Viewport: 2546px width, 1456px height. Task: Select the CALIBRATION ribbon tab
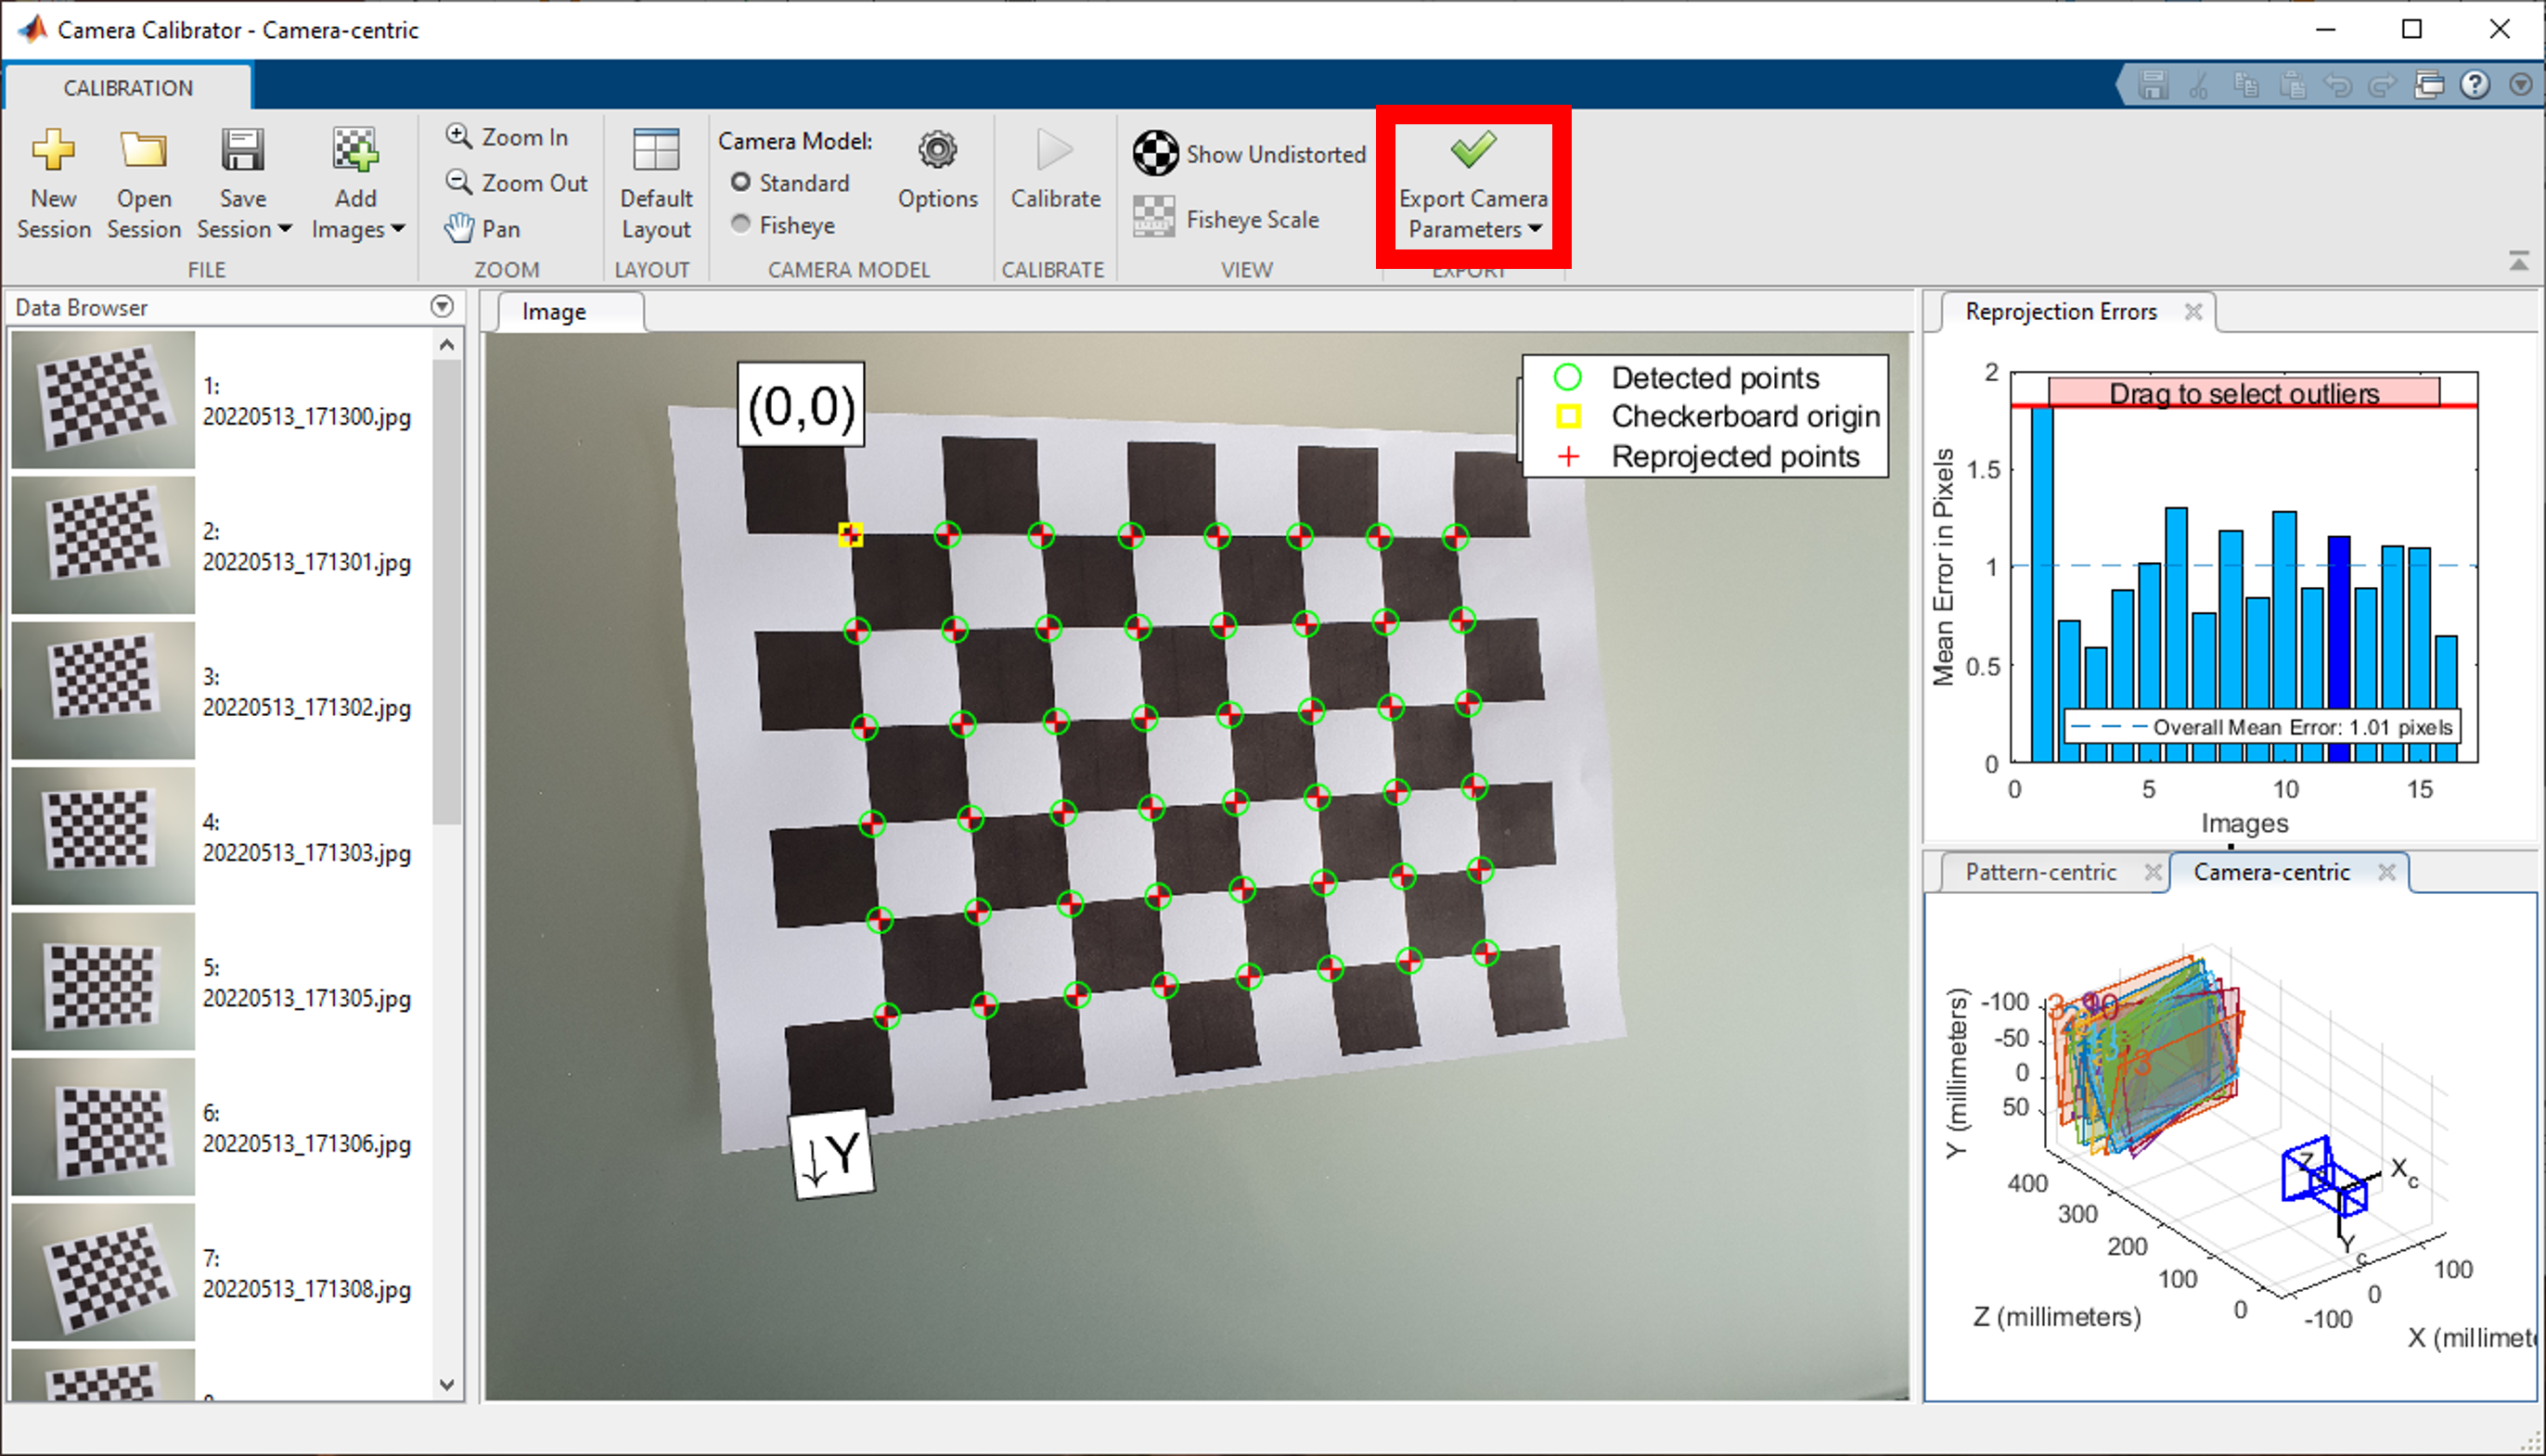[128, 88]
